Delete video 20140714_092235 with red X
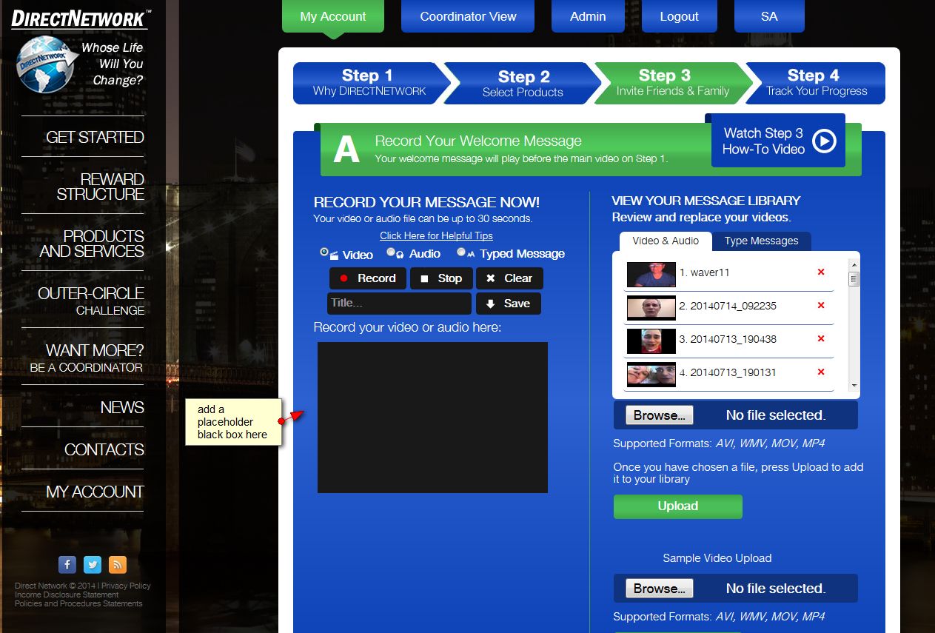 coord(821,306)
